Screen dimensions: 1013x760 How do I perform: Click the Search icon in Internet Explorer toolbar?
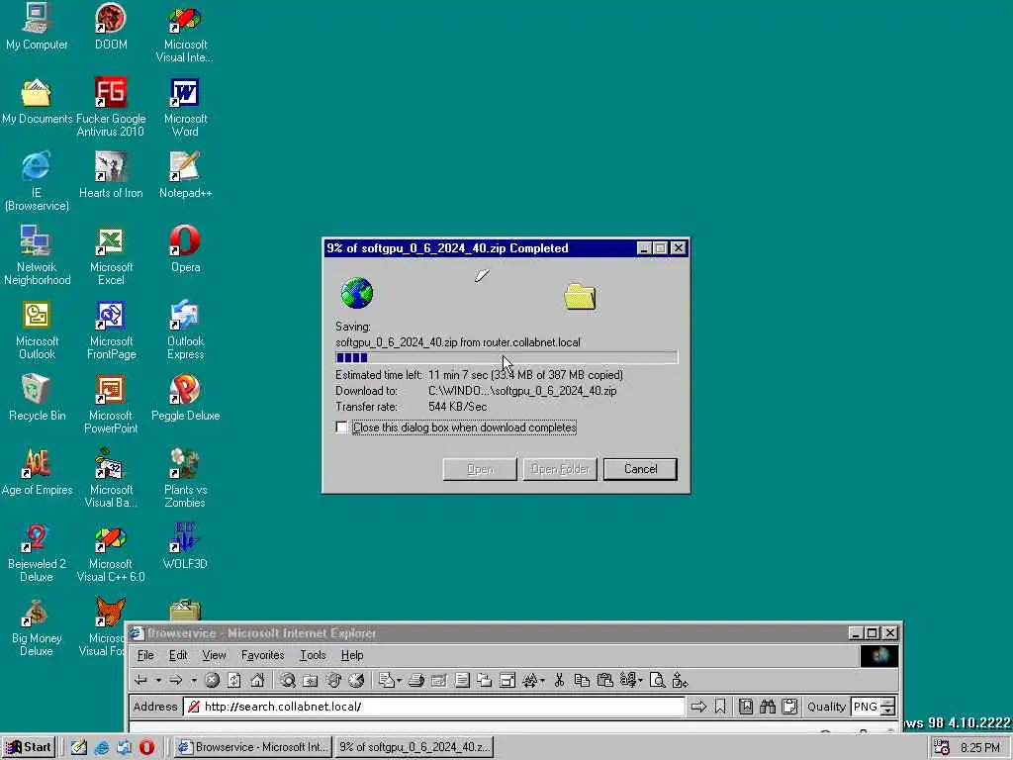[288, 680]
